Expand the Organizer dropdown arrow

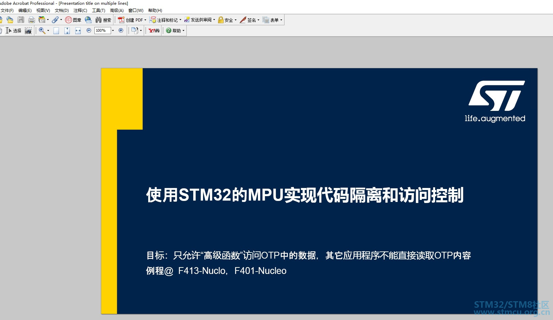pyautogui.click(x=48, y=20)
